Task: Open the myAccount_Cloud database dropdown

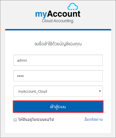Action: (58, 91)
